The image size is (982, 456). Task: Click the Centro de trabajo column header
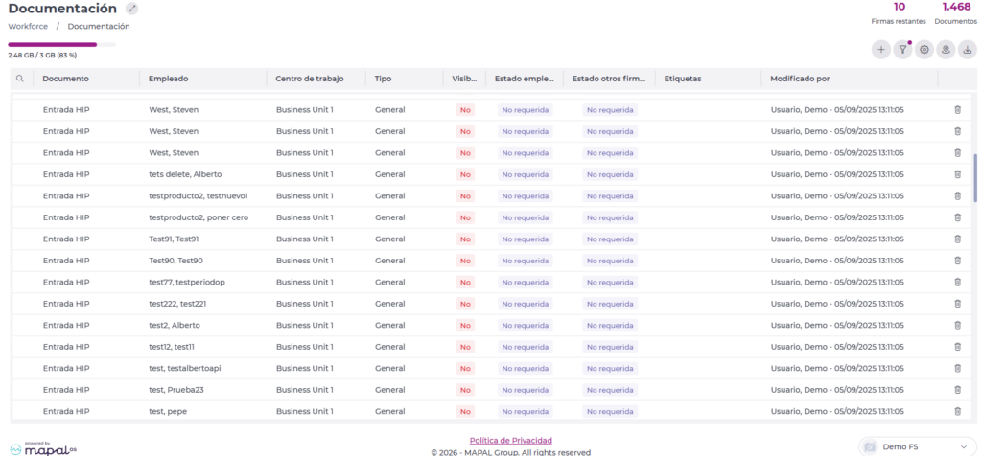pos(309,79)
